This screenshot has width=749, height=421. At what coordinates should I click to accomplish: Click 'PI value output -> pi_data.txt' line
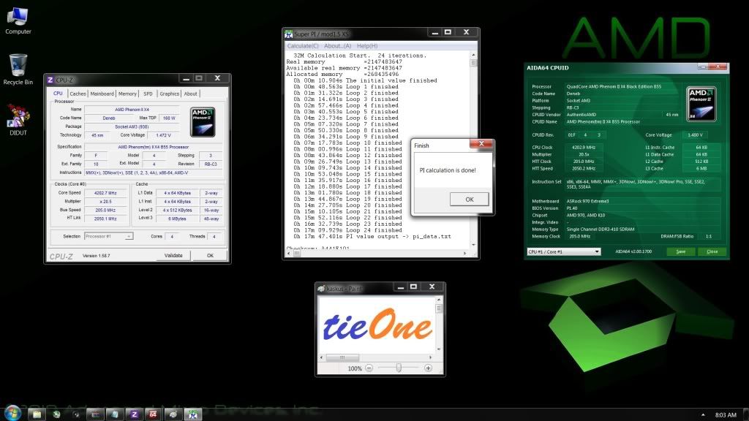pos(372,236)
